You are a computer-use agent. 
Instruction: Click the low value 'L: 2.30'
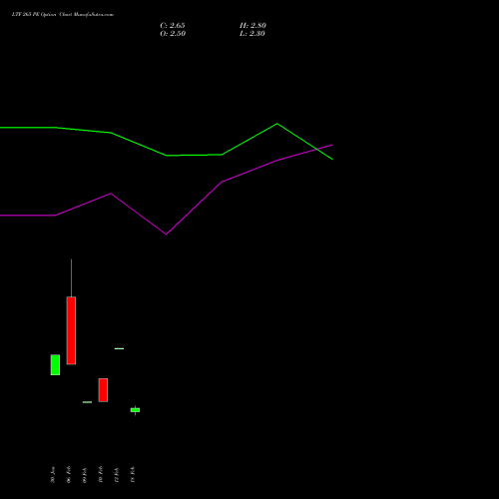click(252, 34)
